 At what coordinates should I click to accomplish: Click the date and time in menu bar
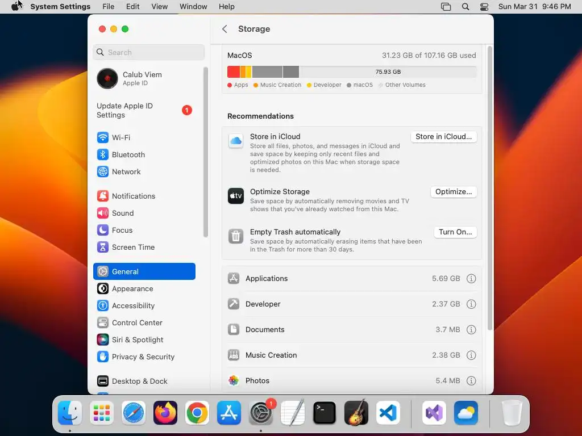534,7
